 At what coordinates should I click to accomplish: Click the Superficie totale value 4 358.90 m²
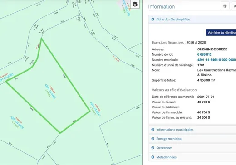[x=206, y=80]
